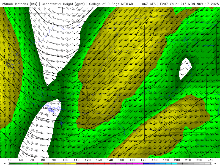This screenshot has height=165, width=220.
Task: Click the 10320 height contour label
Action: tap(68, 87)
